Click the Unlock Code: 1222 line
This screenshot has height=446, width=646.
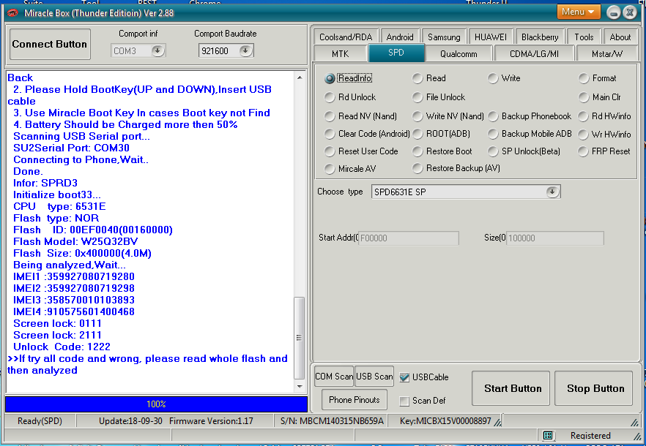point(62,347)
